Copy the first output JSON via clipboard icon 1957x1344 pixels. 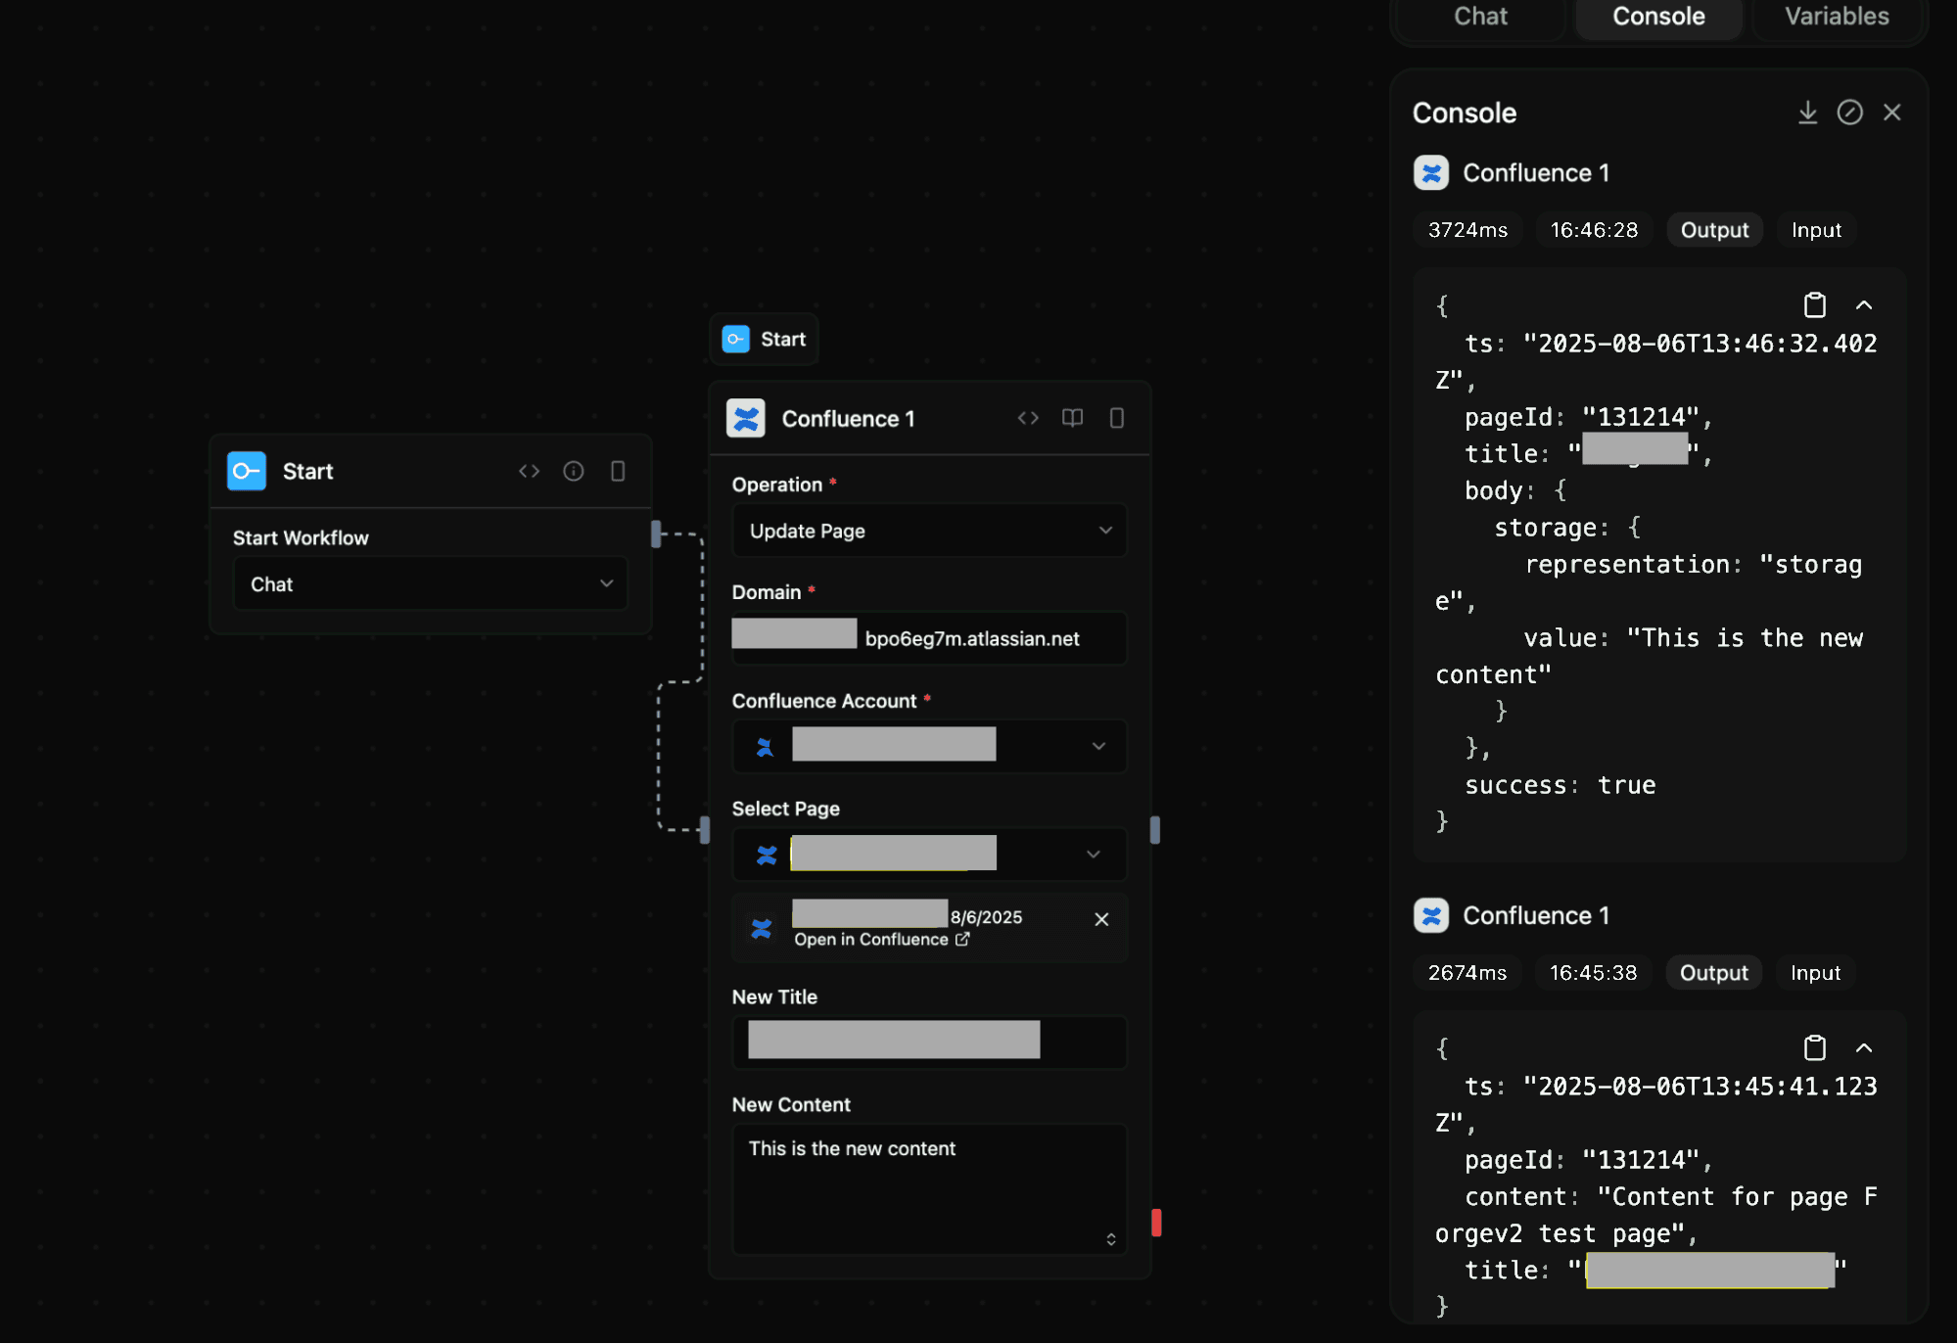(1814, 304)
